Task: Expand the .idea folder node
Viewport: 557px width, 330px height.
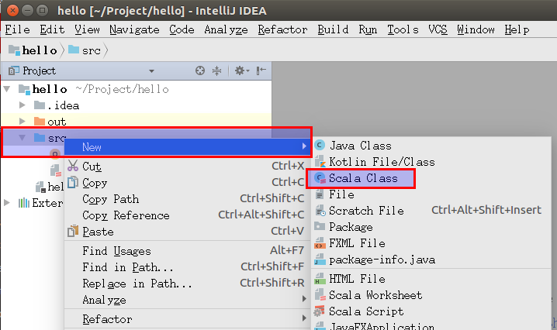Action: click(x=22, y=105)
